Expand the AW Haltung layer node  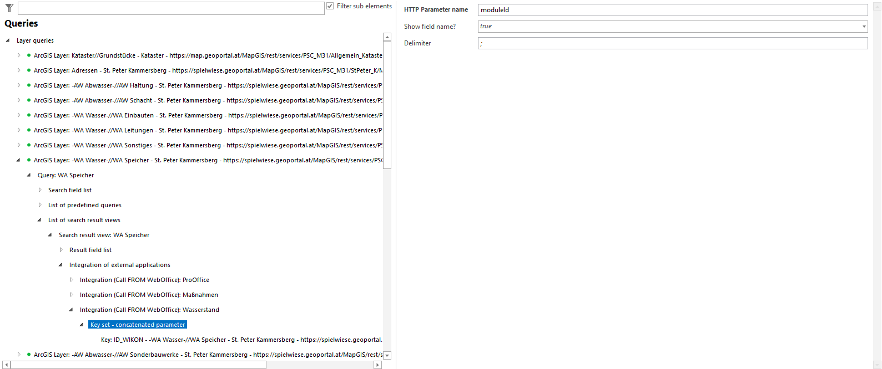pos(19,85)
